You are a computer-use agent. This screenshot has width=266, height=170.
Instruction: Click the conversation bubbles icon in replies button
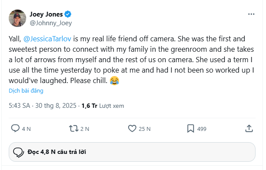point(18,152)
